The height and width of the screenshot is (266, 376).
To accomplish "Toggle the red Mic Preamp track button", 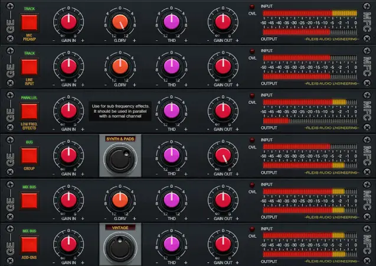I will (x=30, y=22).
